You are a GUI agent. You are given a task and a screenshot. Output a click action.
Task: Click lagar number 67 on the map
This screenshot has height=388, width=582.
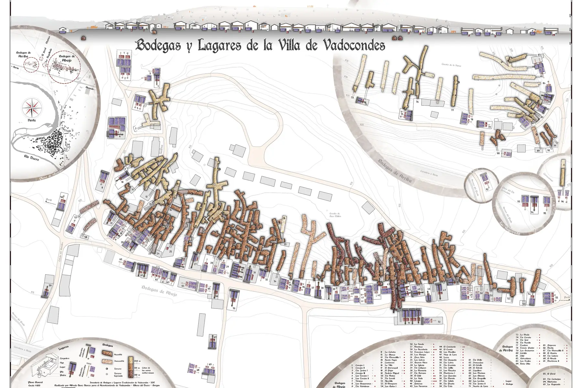[215, 337]
